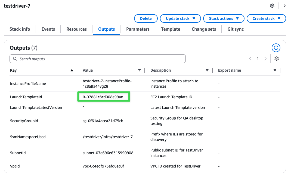Go to previous page of outputs
This screenshot has width=288, height=177.
point(250,59)
